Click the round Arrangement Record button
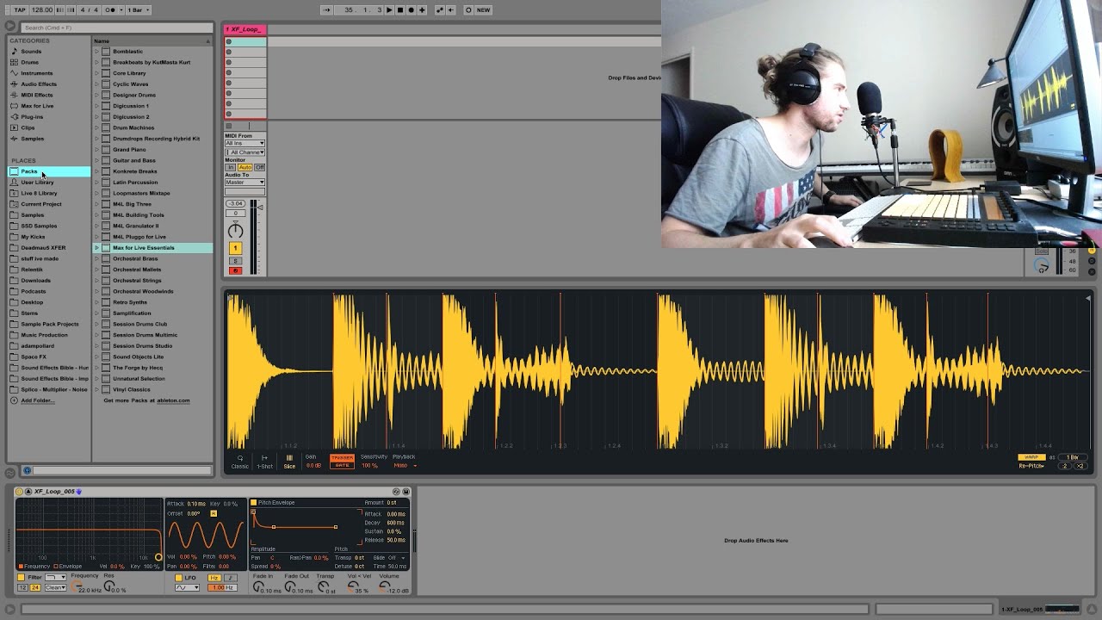 tap(411, 9)
